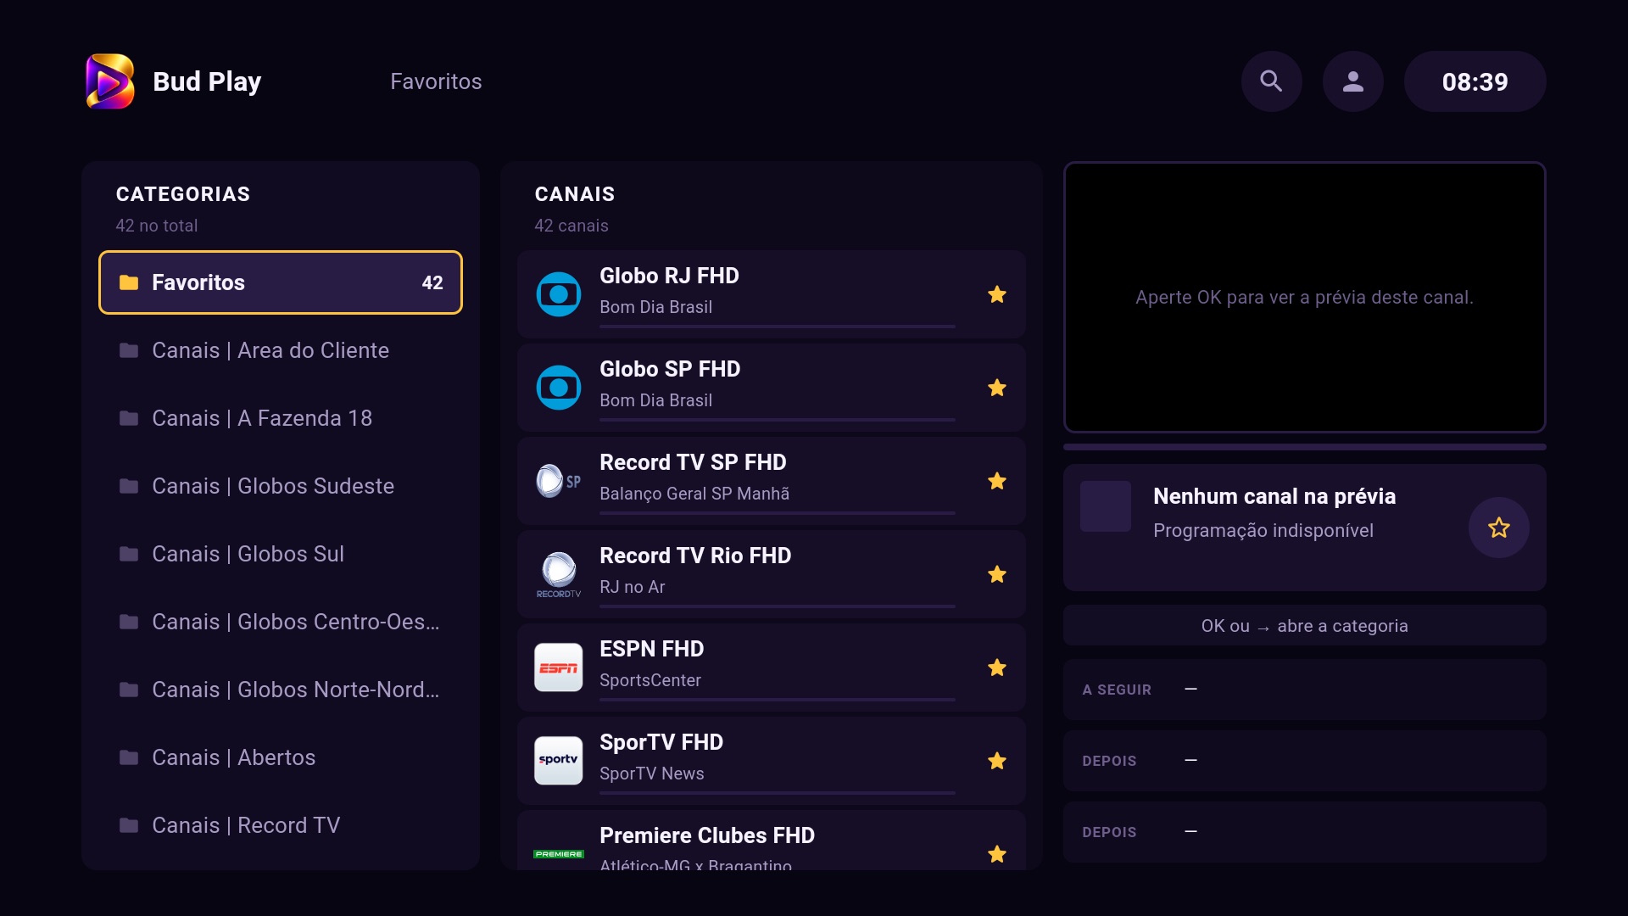1628x916 pixels.
Task: Open Canais | A Fazenda 18 category
Action: point(281,418)
